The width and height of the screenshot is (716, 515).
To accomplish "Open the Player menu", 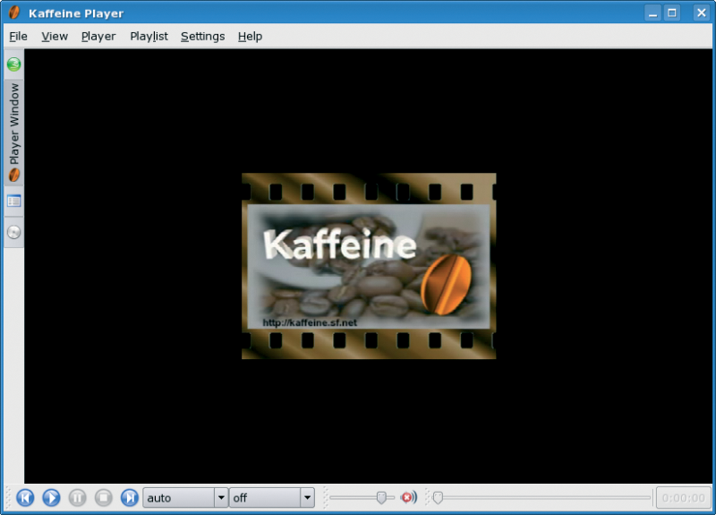I will coord(98,36).
